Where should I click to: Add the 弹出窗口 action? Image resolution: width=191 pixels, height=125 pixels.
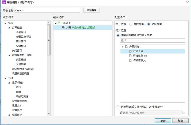pos(21,41)
